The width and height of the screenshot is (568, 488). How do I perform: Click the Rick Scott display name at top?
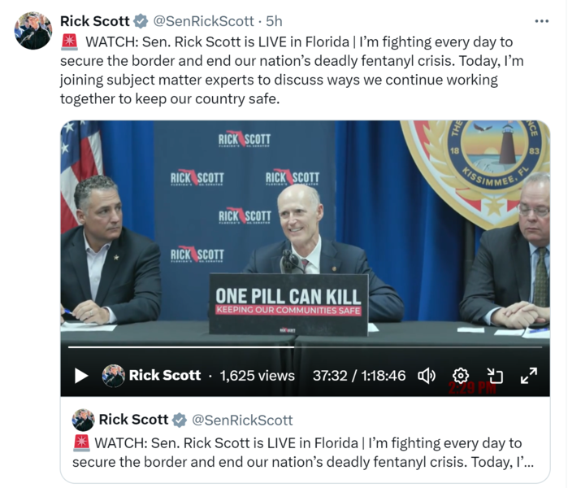[x=94, y=21]
